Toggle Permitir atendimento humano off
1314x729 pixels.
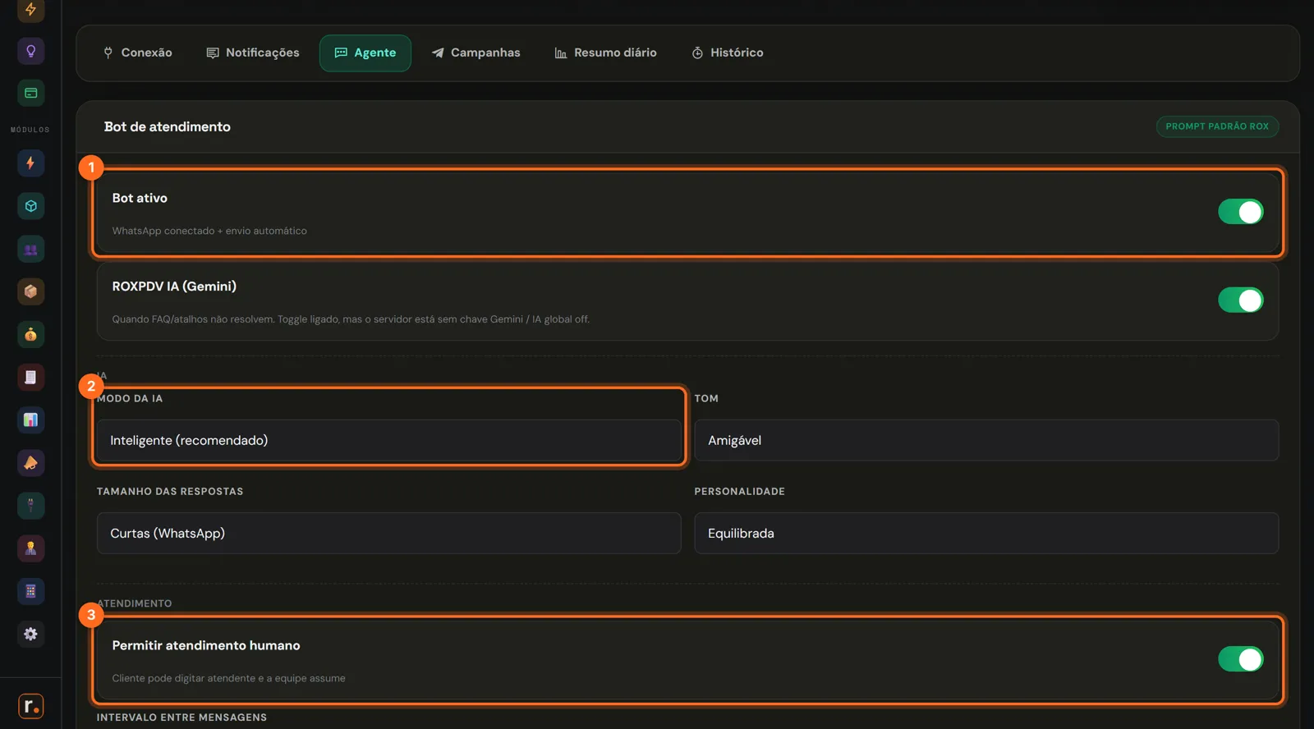pos(1240,658)
